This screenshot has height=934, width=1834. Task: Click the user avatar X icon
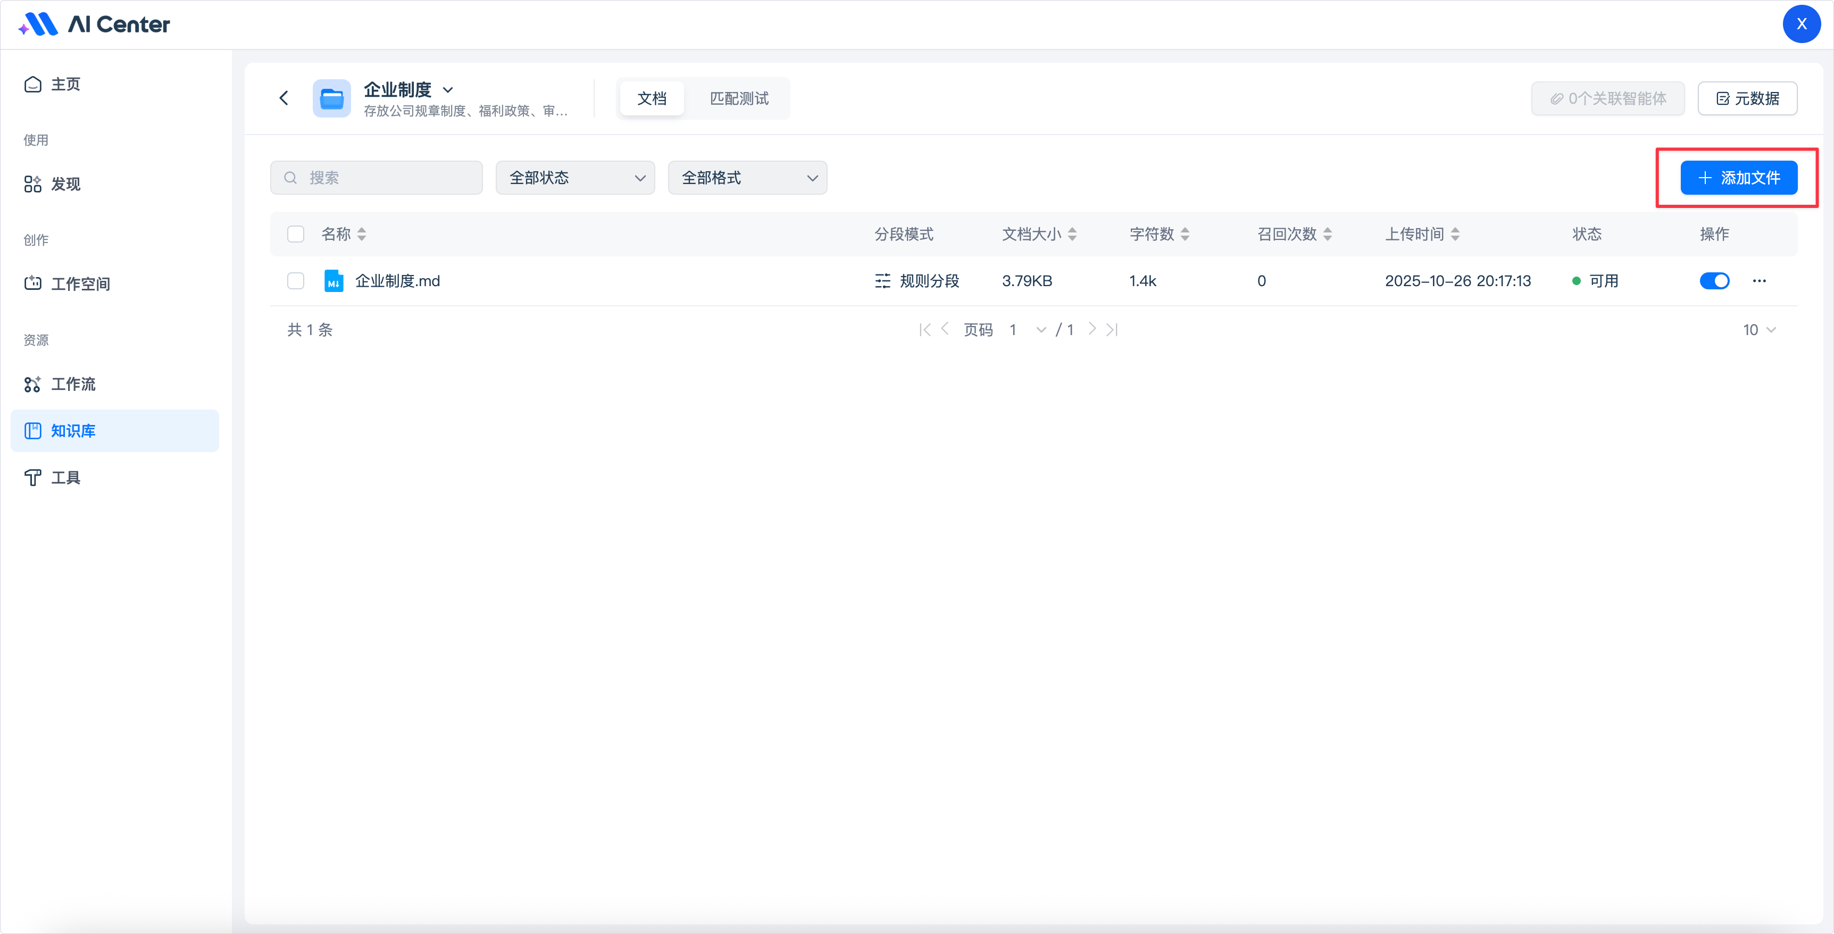[1801, 24]
